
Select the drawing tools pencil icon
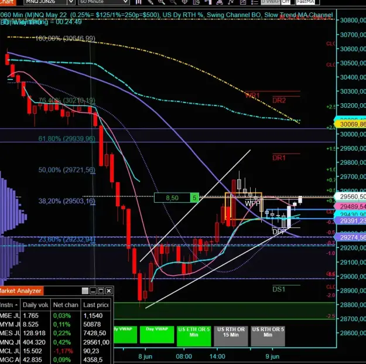point(150,2)
